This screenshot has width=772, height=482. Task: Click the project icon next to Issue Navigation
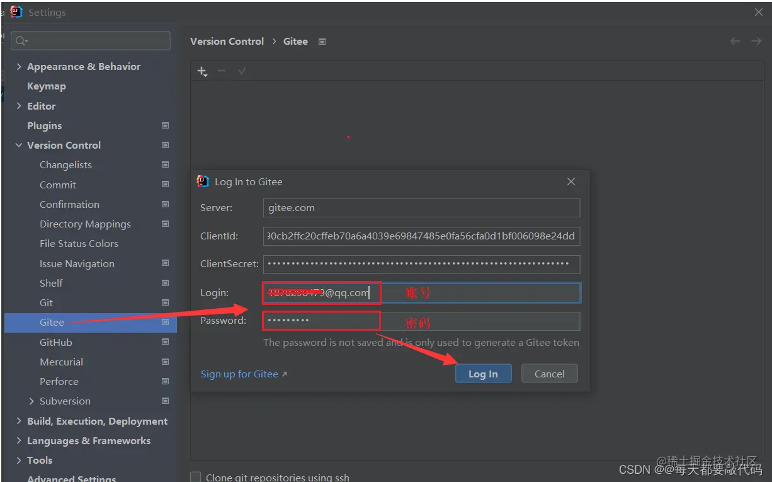click(165, 263)
